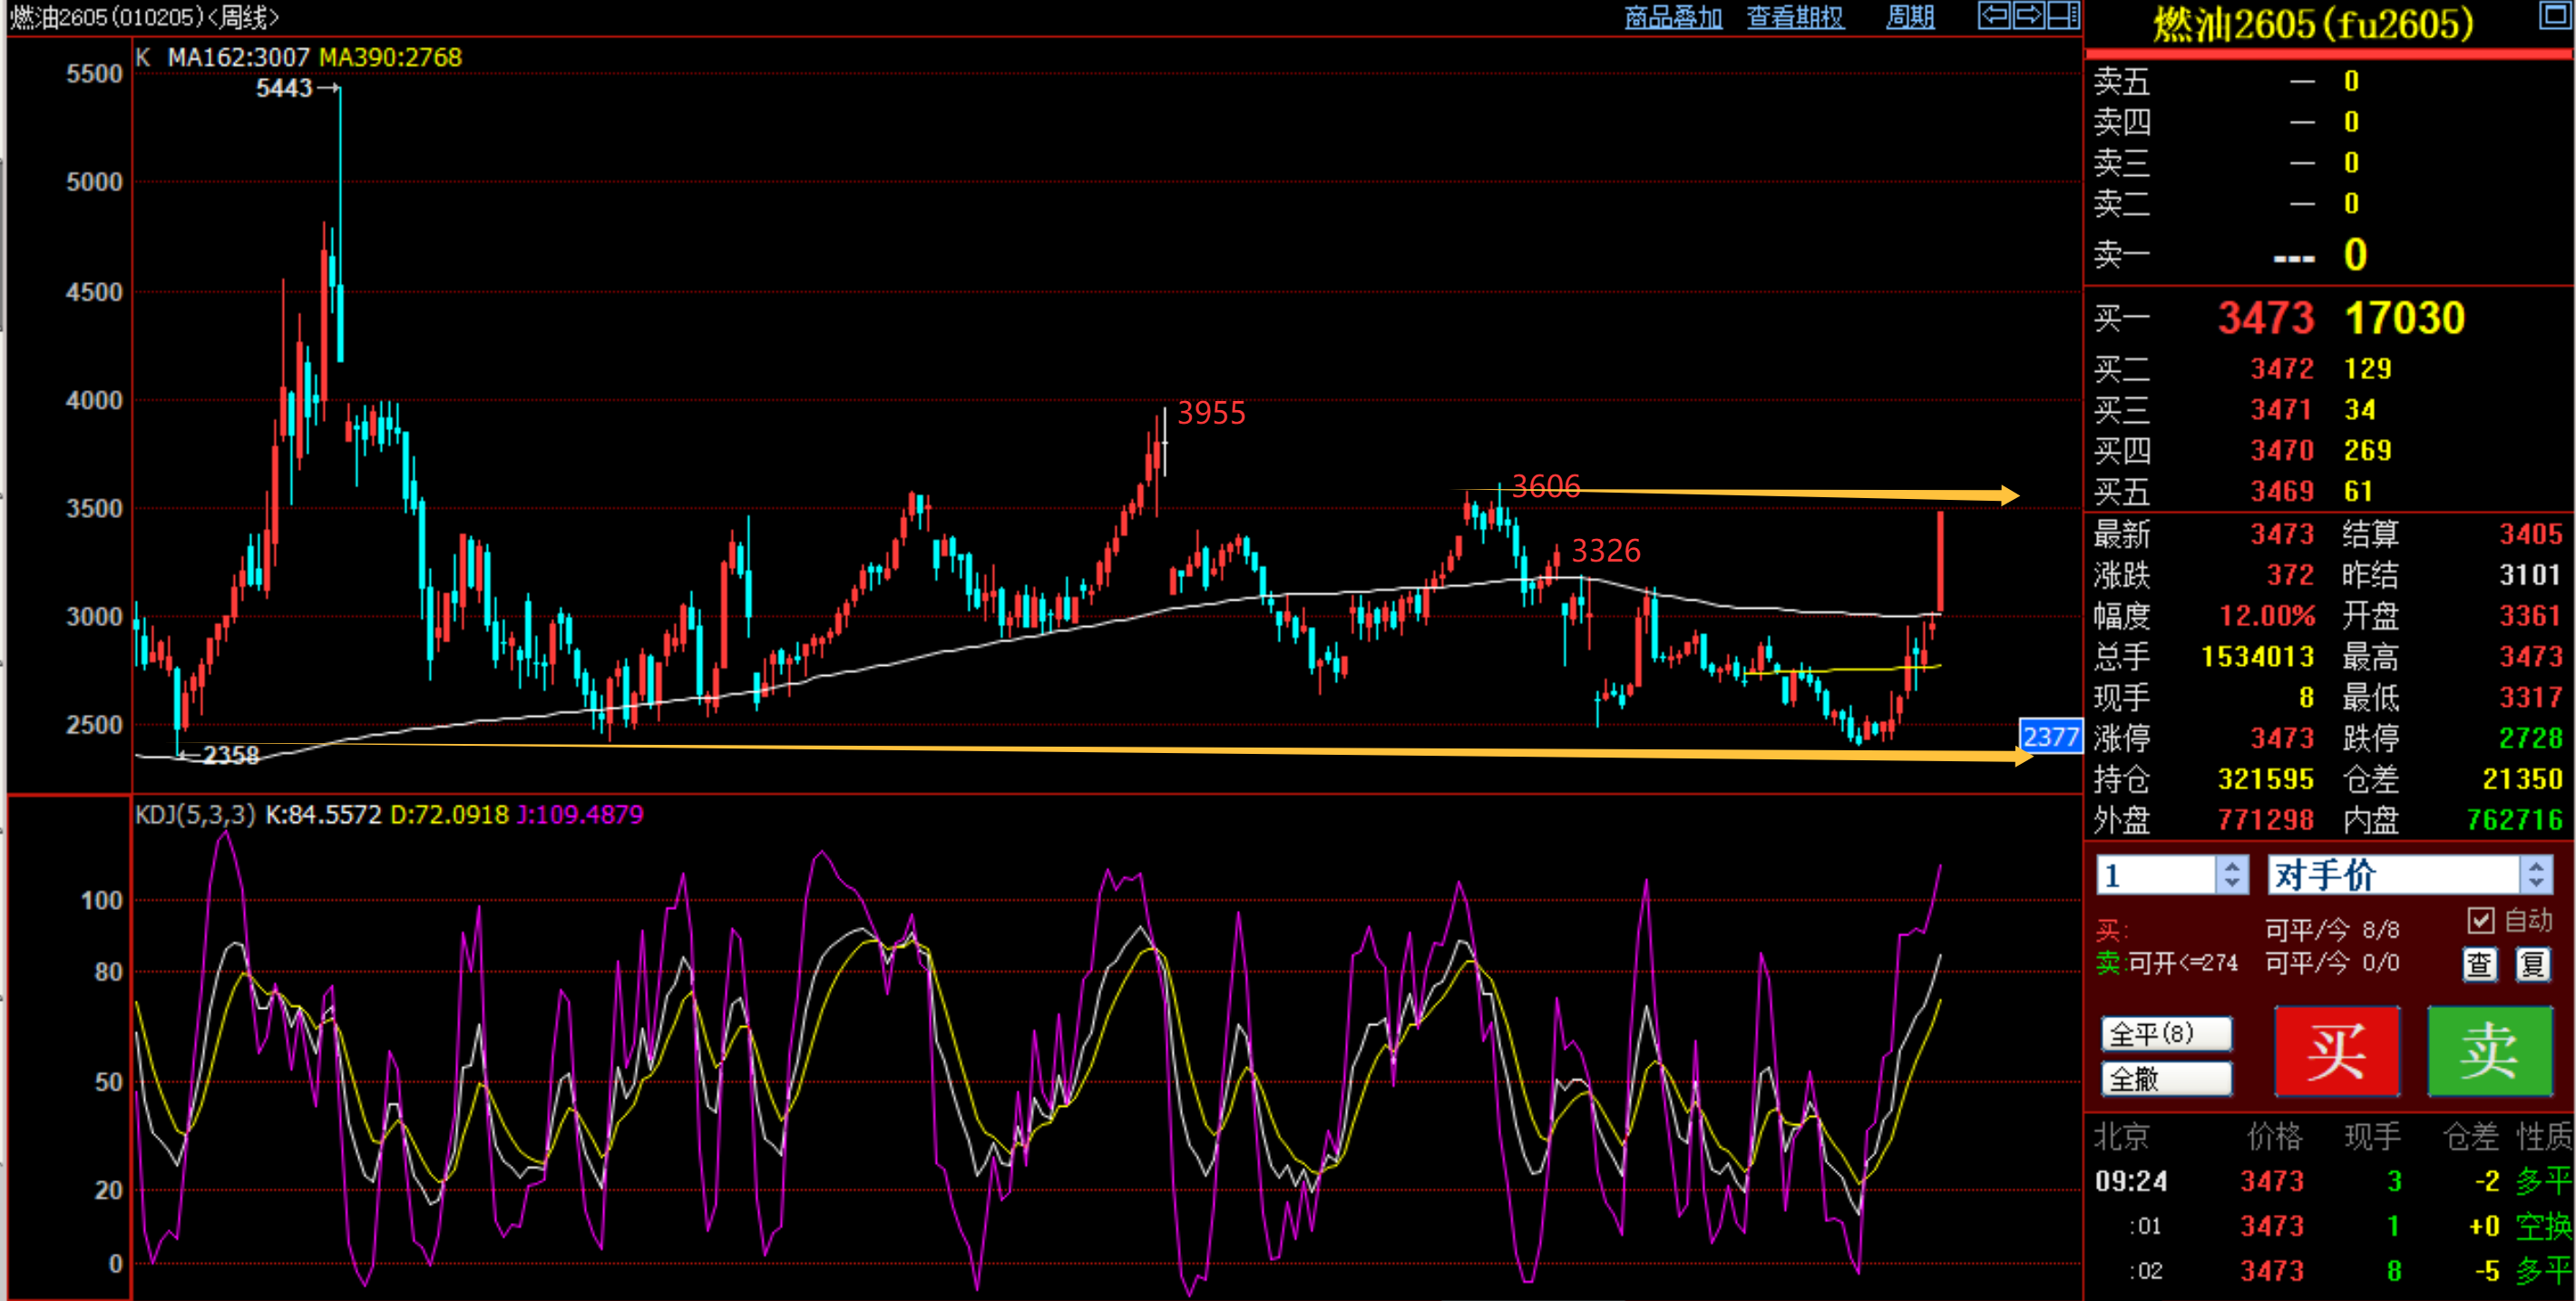Click the left arrow navigation icon

(x=1994, y=16)
